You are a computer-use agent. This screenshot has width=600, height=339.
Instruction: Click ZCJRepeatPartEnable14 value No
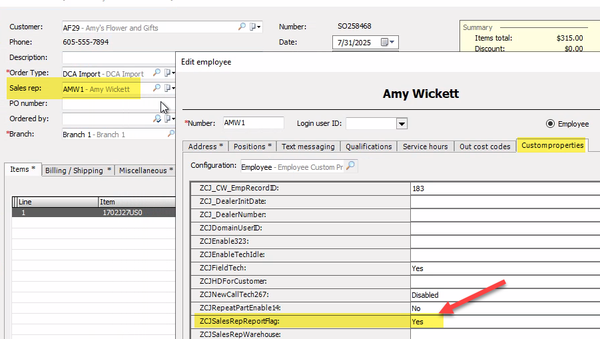(505, 308)
